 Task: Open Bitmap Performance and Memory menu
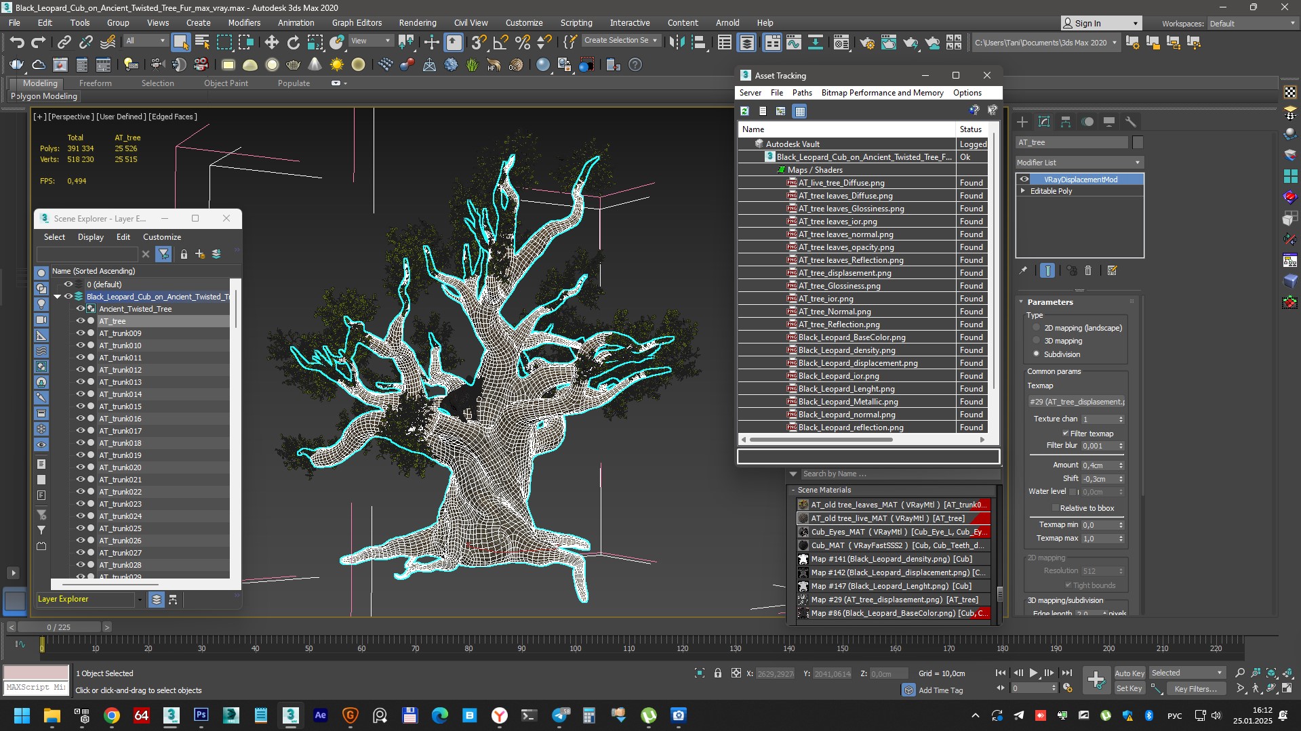882,93
